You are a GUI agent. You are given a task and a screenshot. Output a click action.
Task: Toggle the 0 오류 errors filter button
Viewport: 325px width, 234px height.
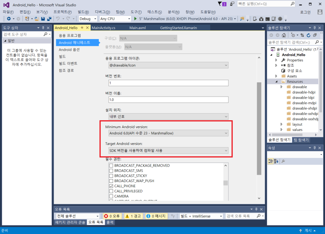tap(112, 216)
